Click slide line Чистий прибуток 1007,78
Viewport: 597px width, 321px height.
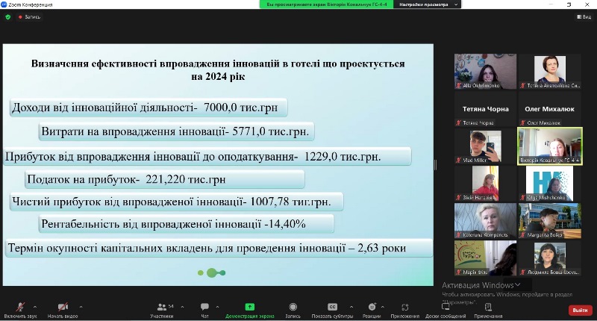[x=176, y=202]
